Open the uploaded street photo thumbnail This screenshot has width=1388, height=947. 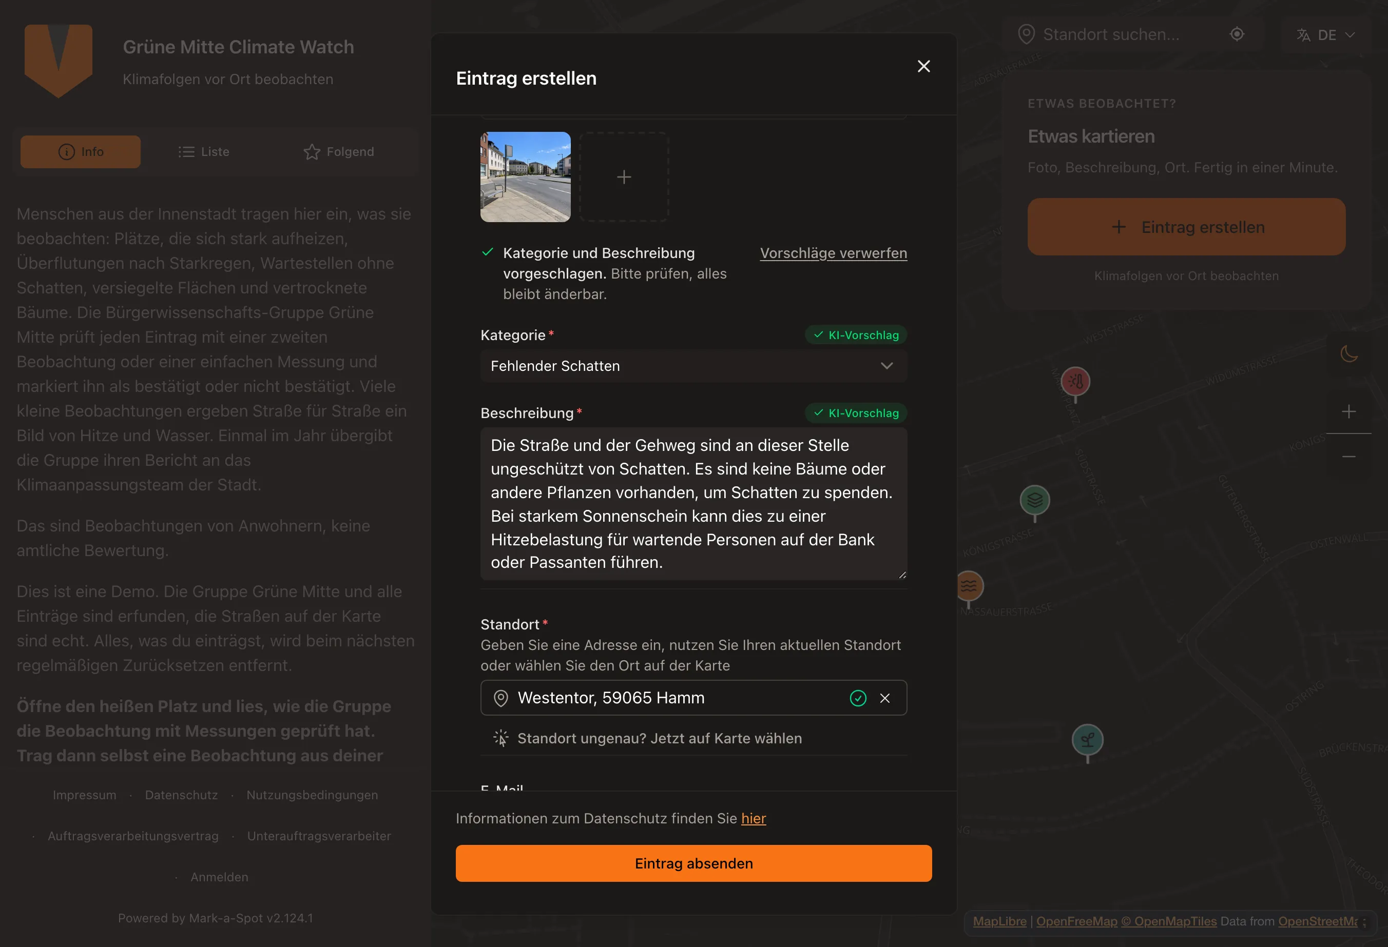click(x=525, y=177)
